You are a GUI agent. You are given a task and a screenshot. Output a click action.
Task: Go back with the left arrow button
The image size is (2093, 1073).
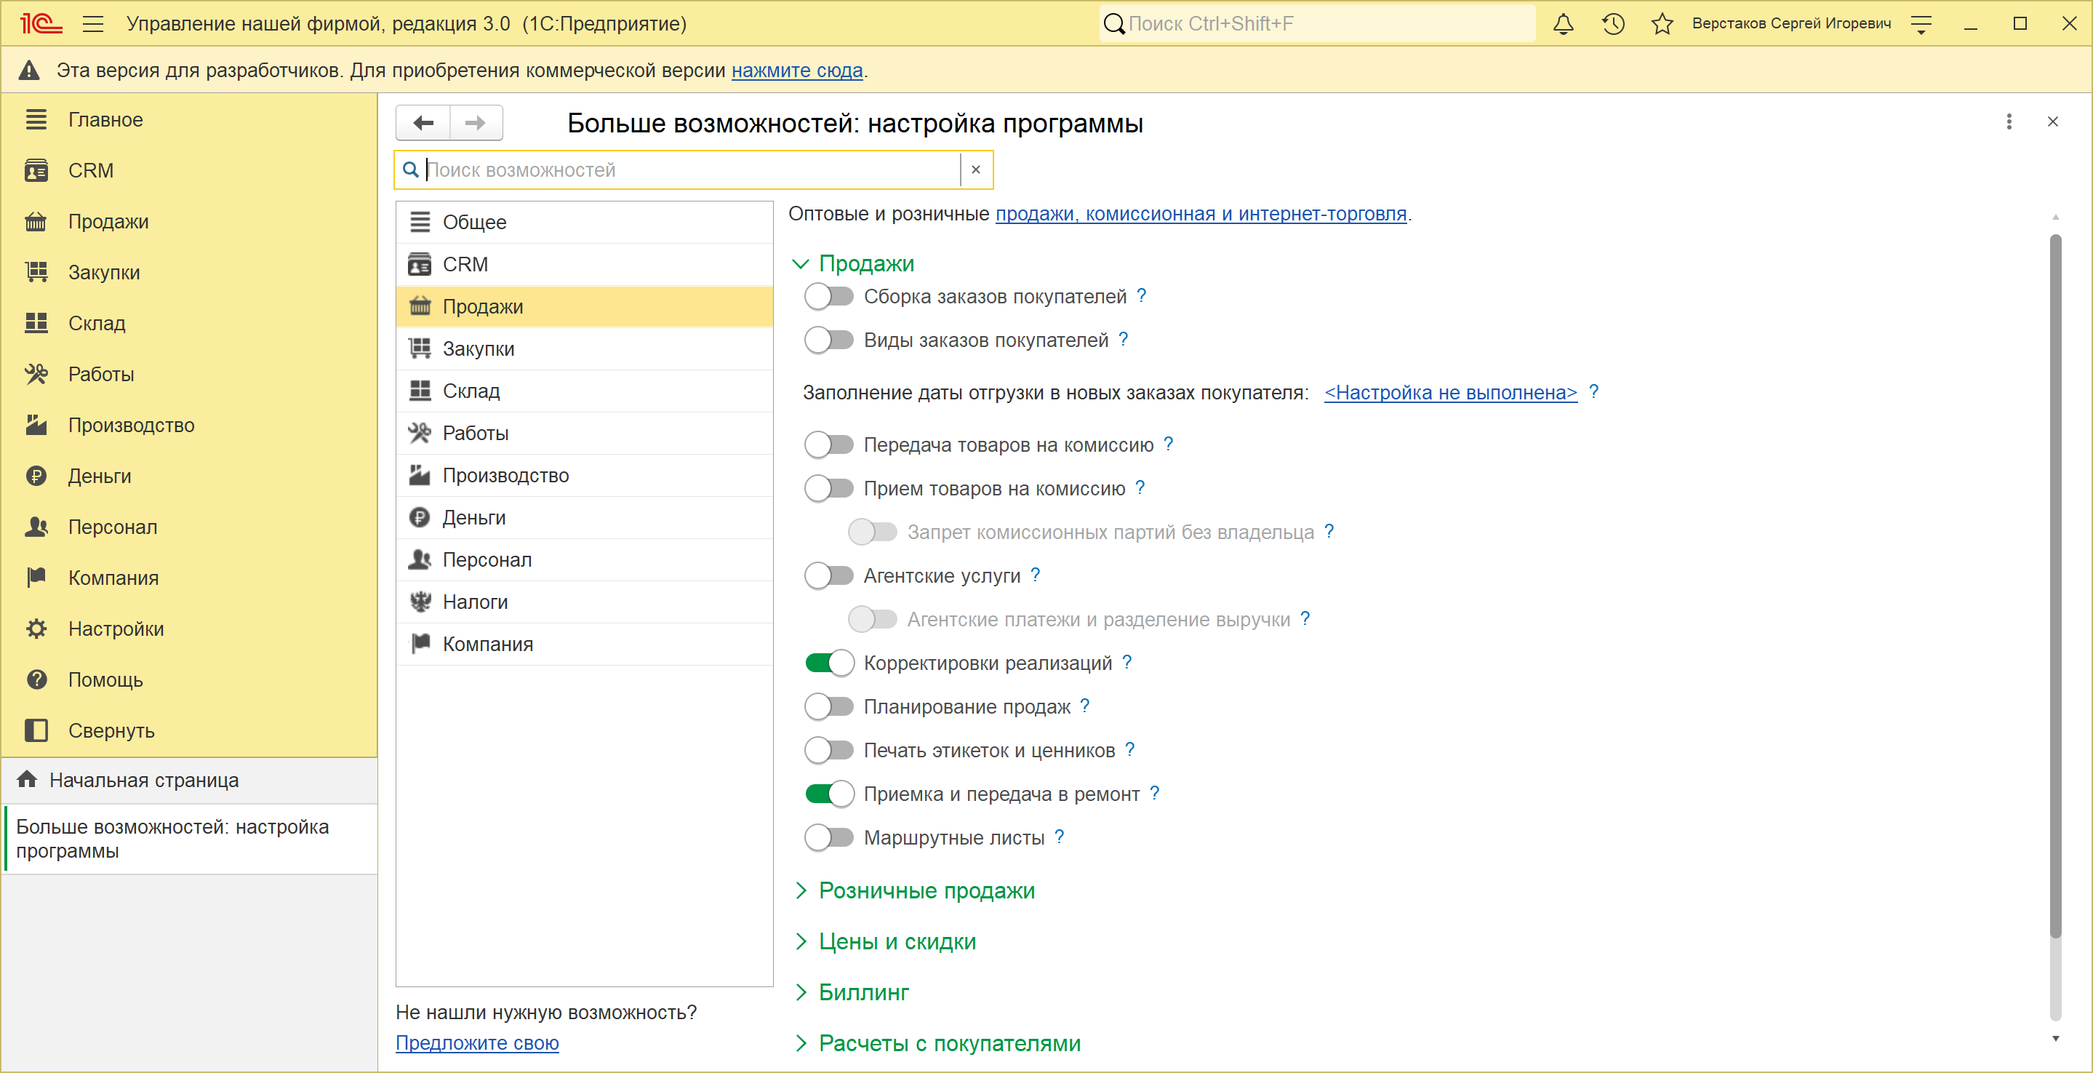(423, 123)
